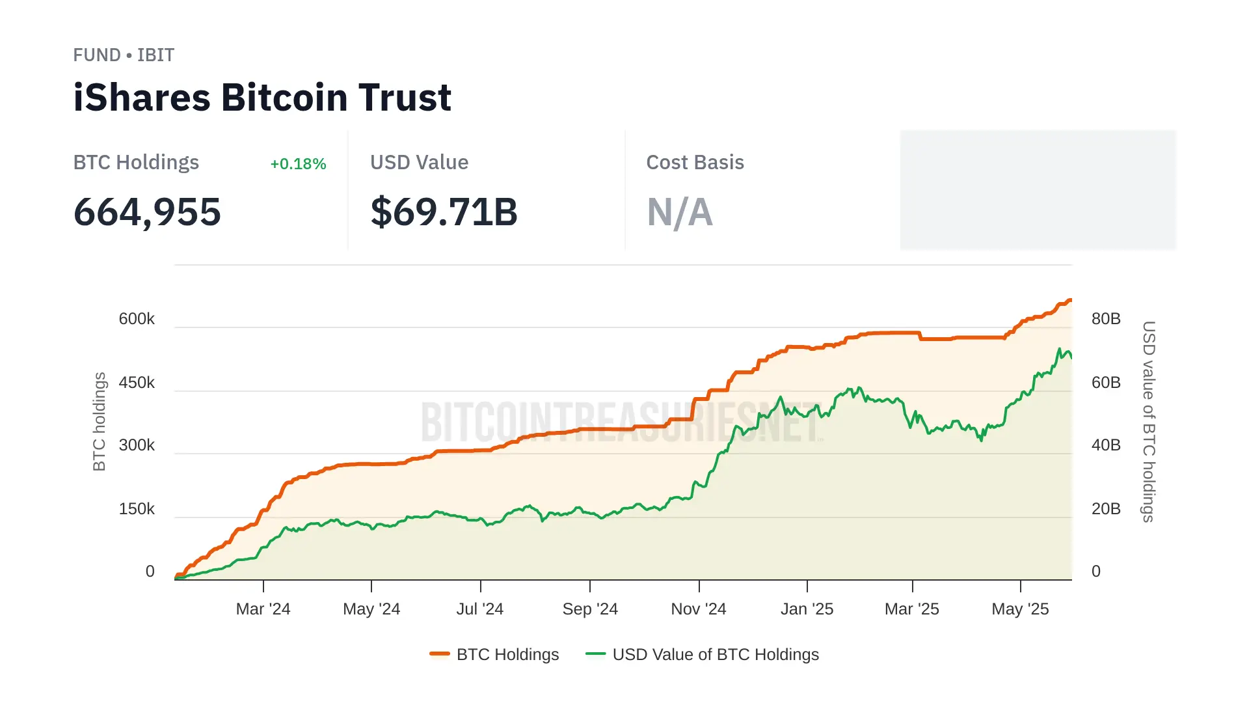1249x703 pixels.
Task: Click the FUND • IBIT ticker label
Action: (124, 55)
